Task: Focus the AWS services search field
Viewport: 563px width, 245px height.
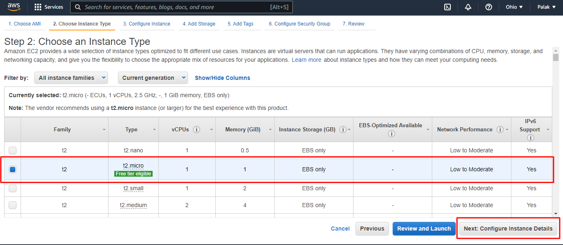Action: click(181, 7)
